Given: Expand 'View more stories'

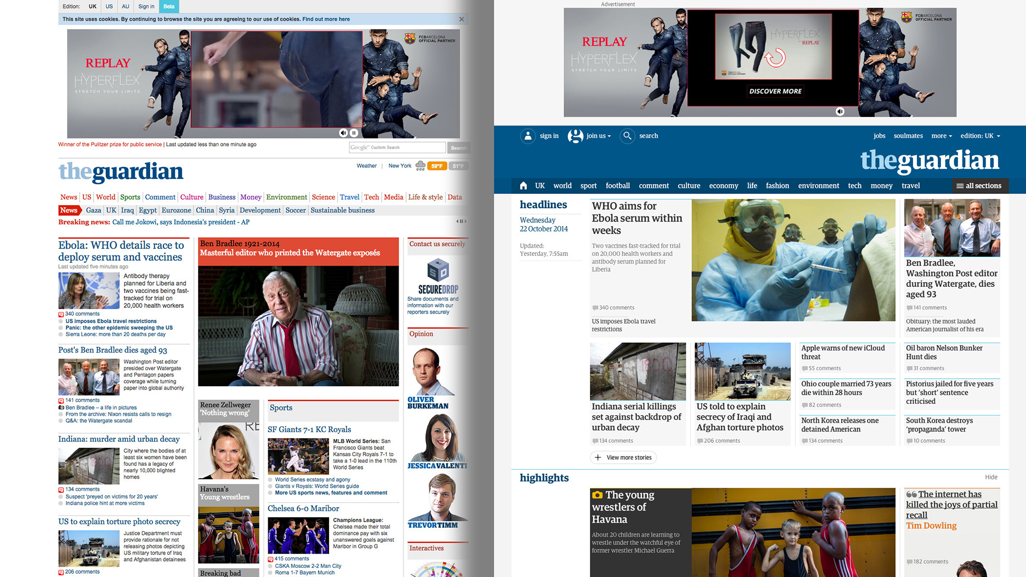Looking at the screenshot, I should (623, 457).
